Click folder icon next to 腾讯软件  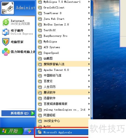pyautogui.click(x=40, y=93)
